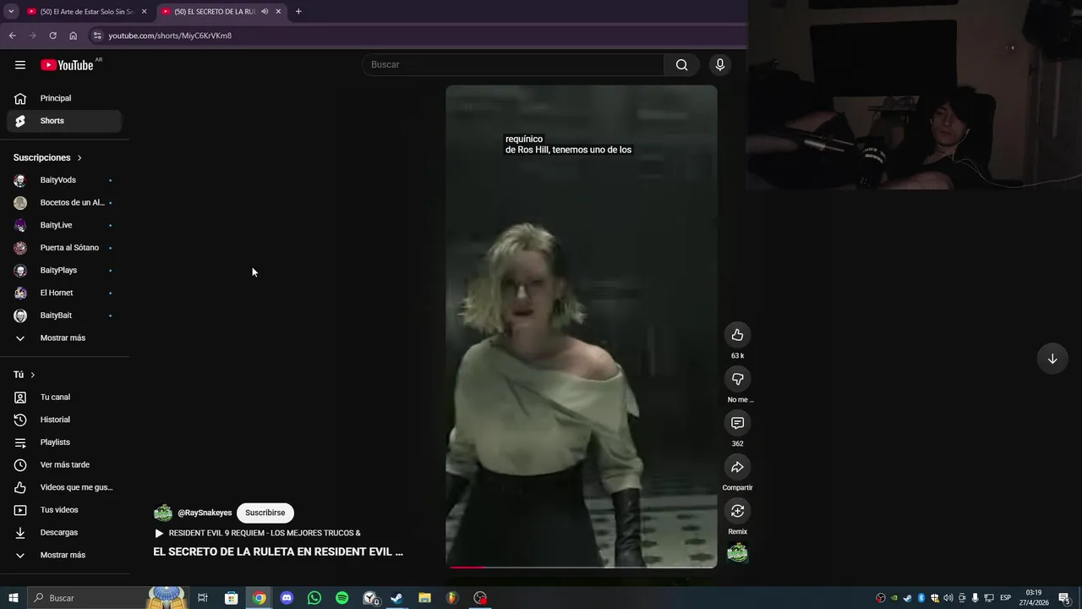
Task: Expand Mostrar más under Tú
Action: coord(64,555)
